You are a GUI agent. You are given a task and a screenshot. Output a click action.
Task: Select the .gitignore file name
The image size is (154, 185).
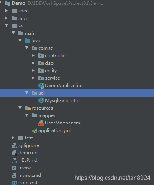pyautogui.click(x=29, y=145)
